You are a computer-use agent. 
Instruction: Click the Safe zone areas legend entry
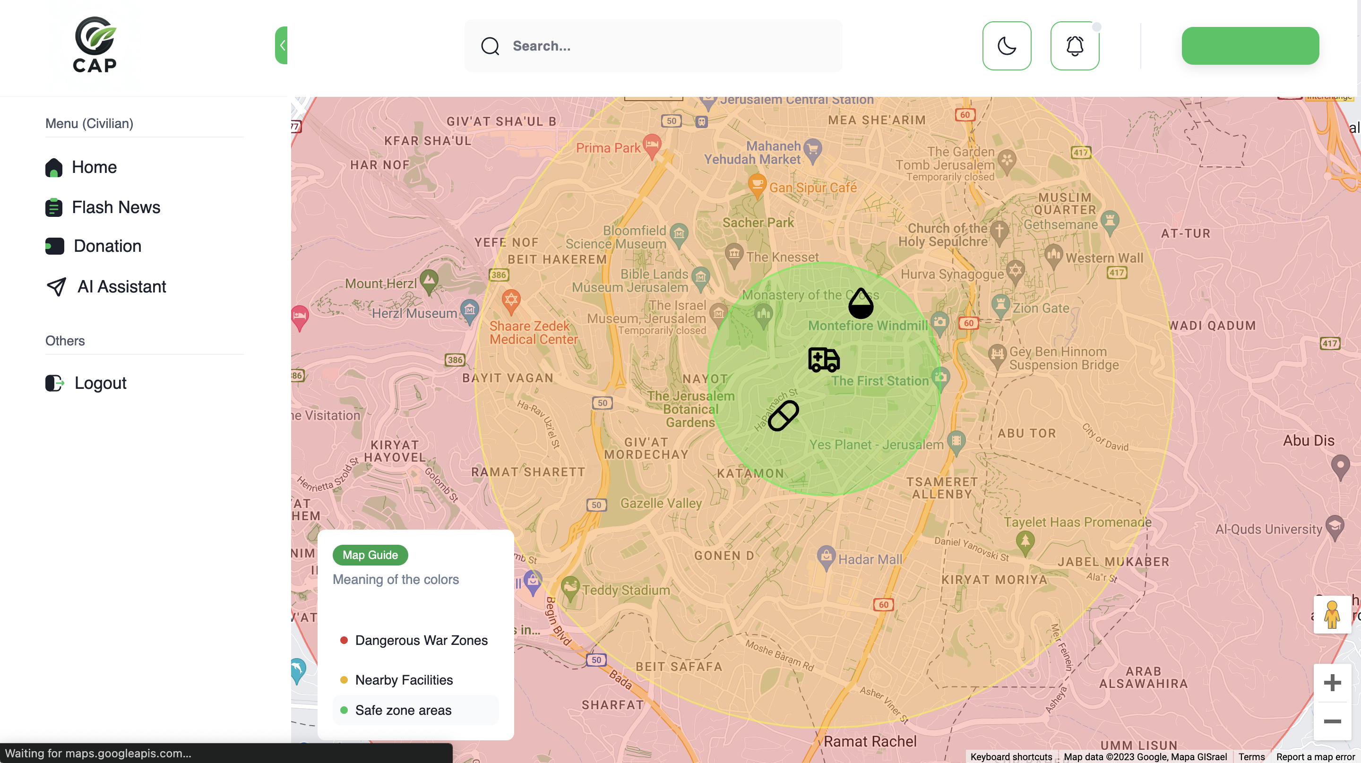coord(403,710)
